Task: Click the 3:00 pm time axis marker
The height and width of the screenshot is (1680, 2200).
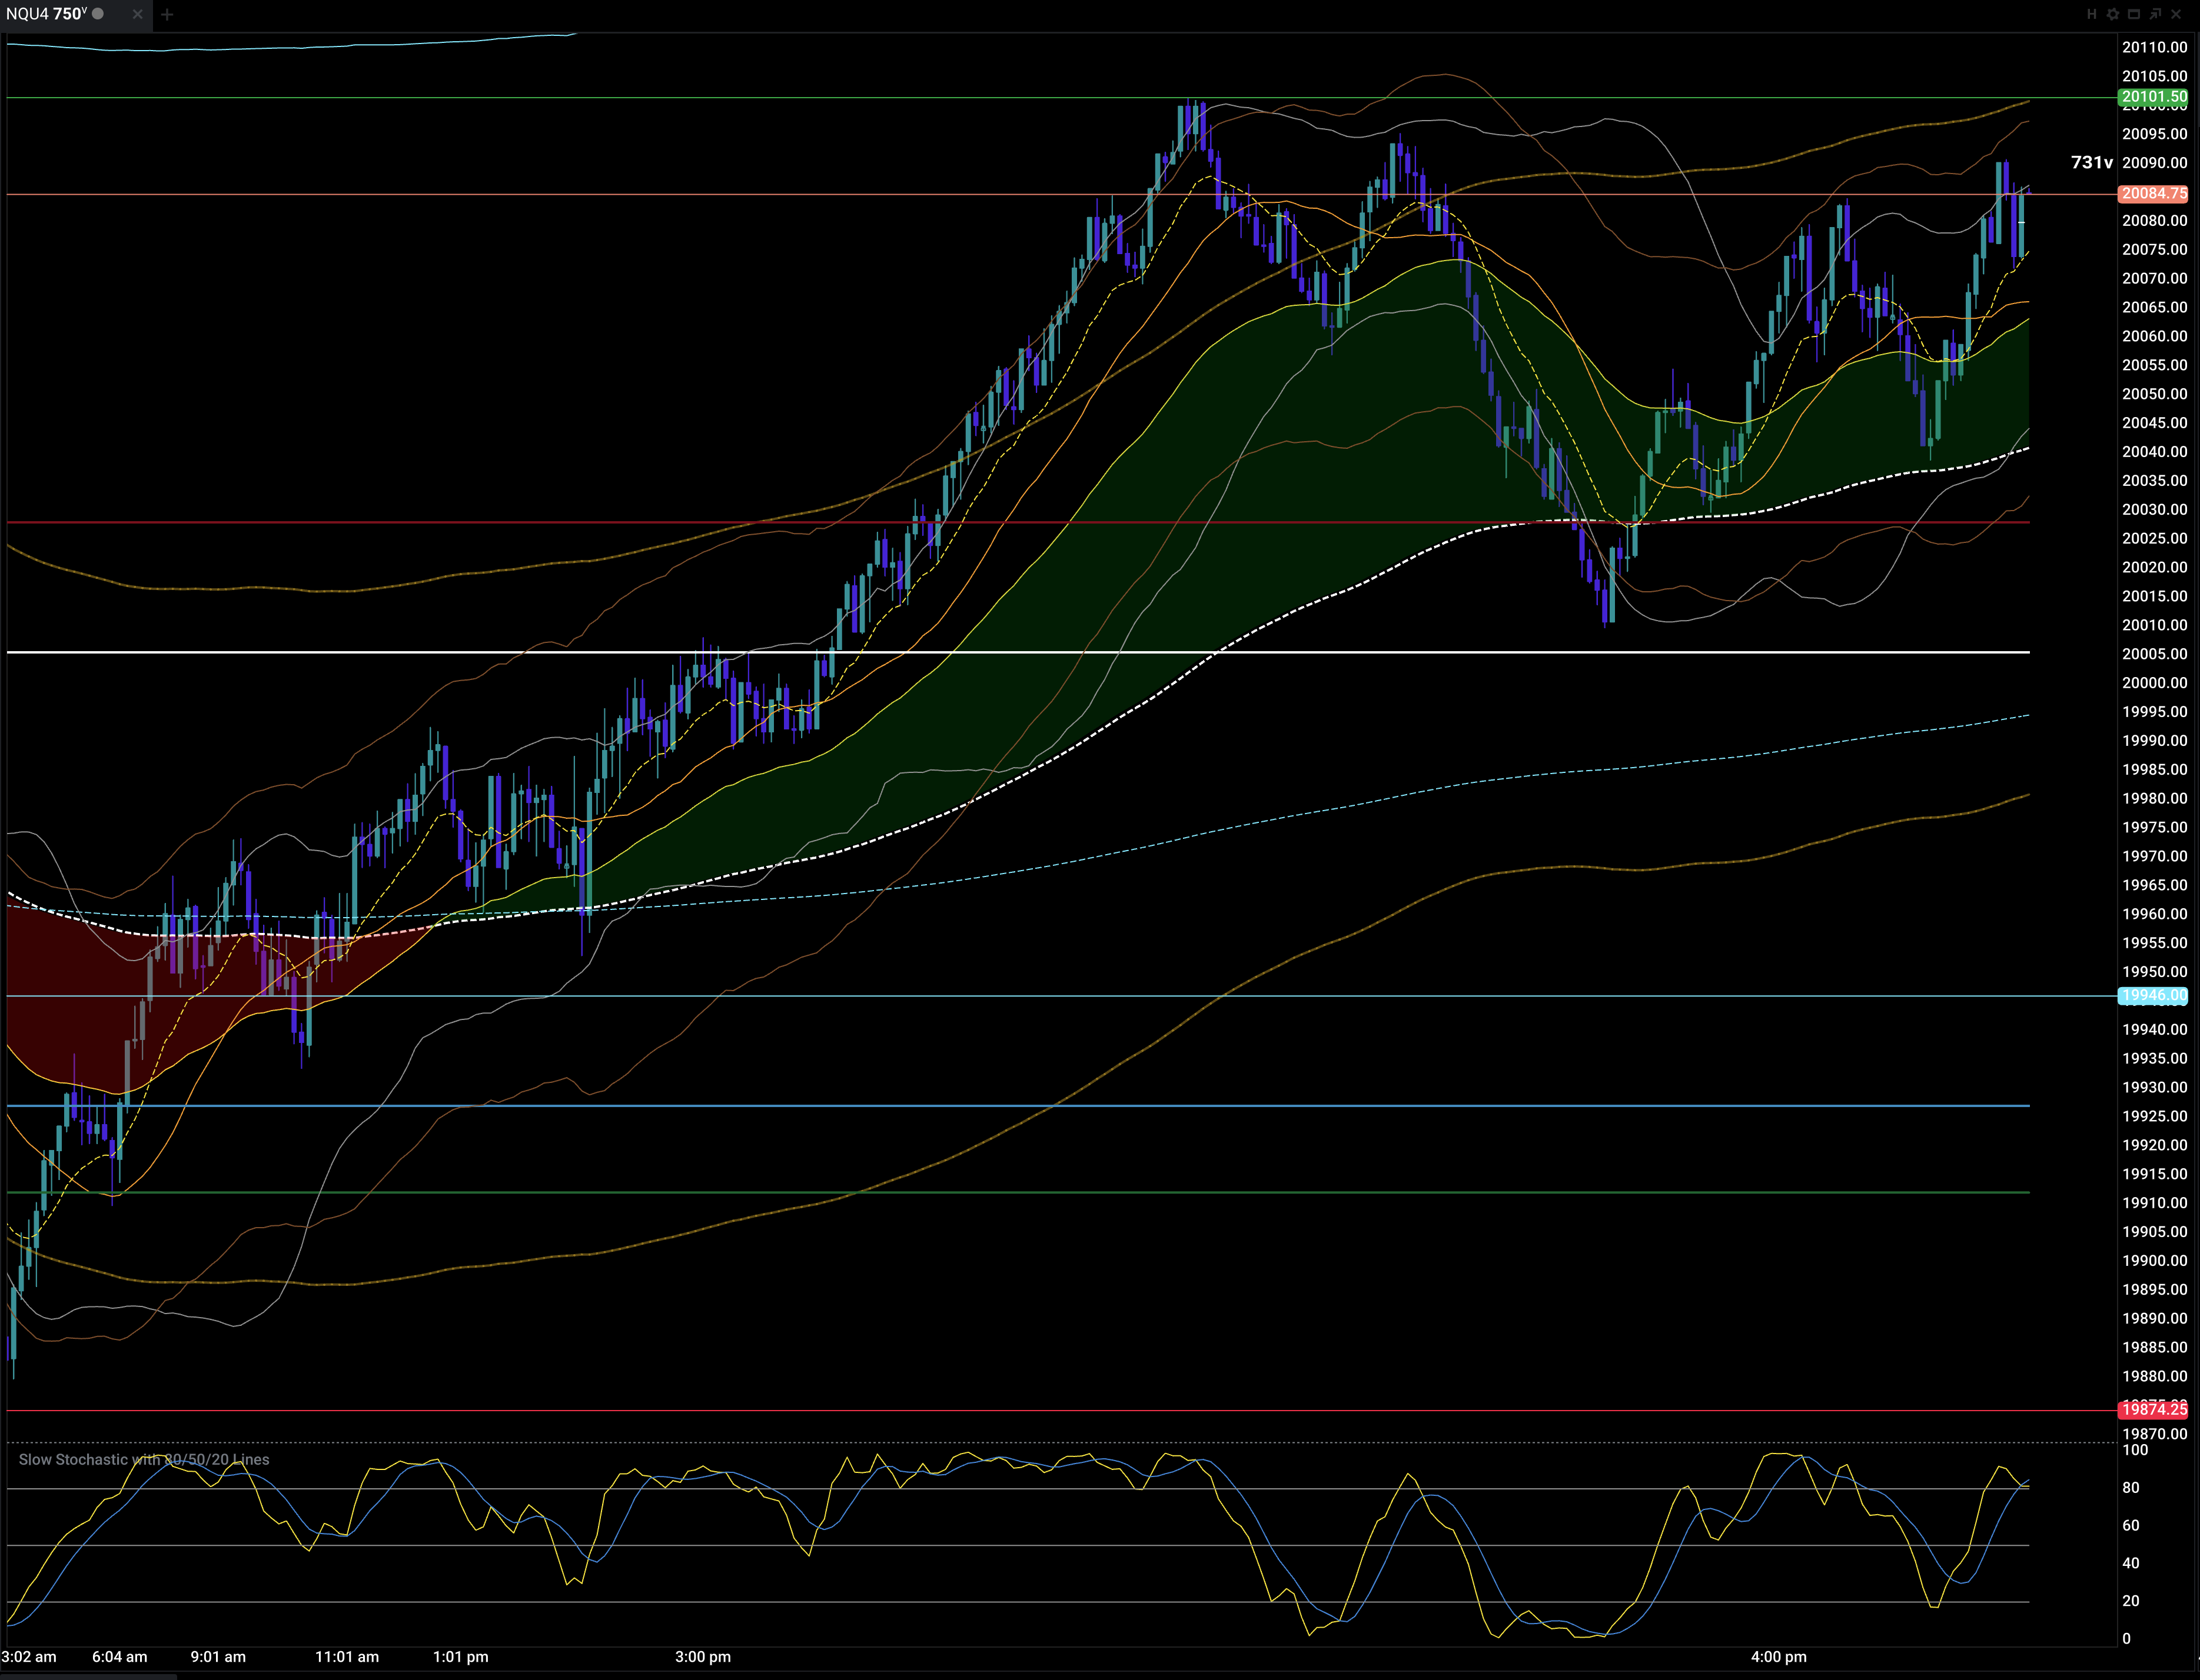Action: 702,1657
